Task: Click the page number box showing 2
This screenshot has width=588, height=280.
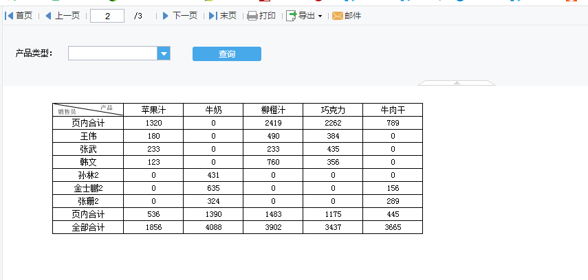Action: [x=107, y=16]
